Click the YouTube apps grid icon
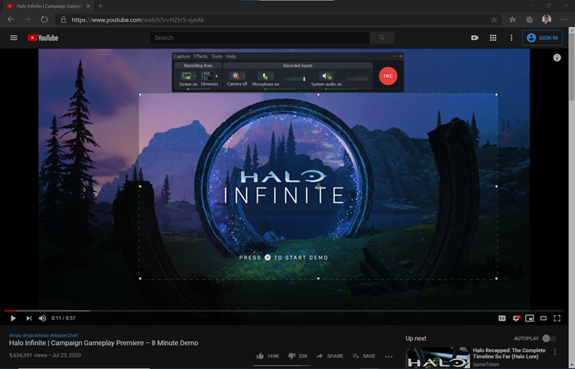575x369 pixels. point(493,38)
